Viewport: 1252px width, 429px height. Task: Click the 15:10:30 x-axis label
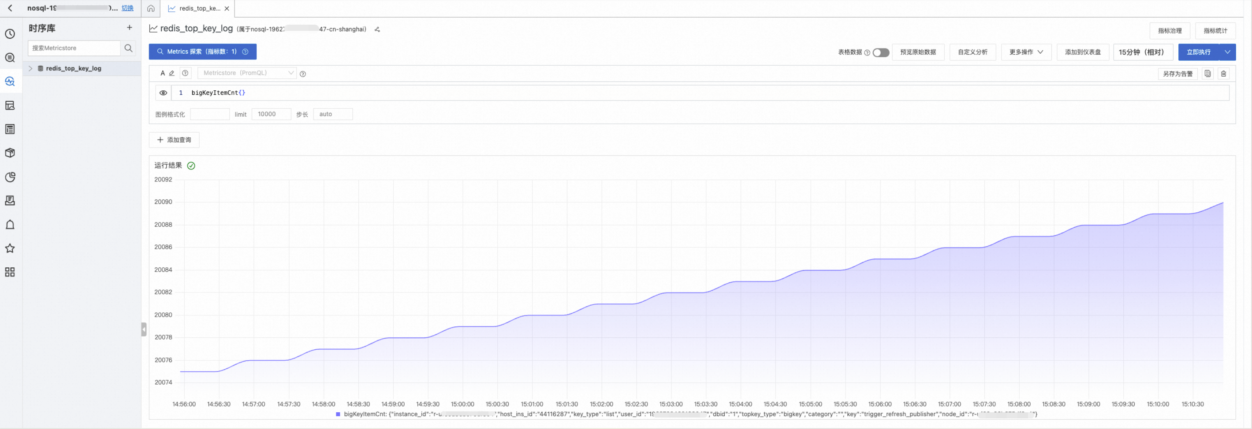coord(1192,404)
